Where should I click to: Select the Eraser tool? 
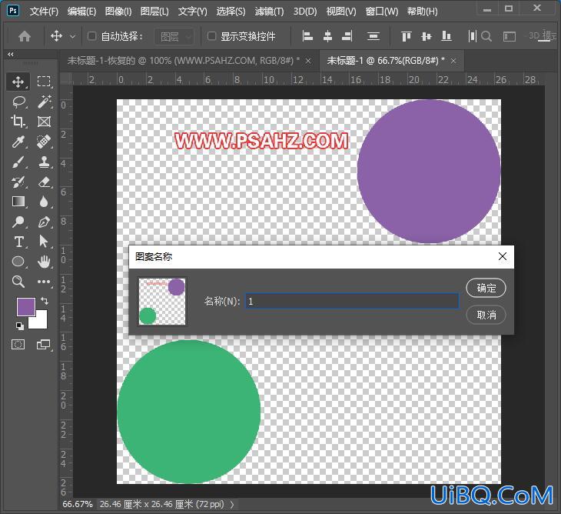(44, 182)
